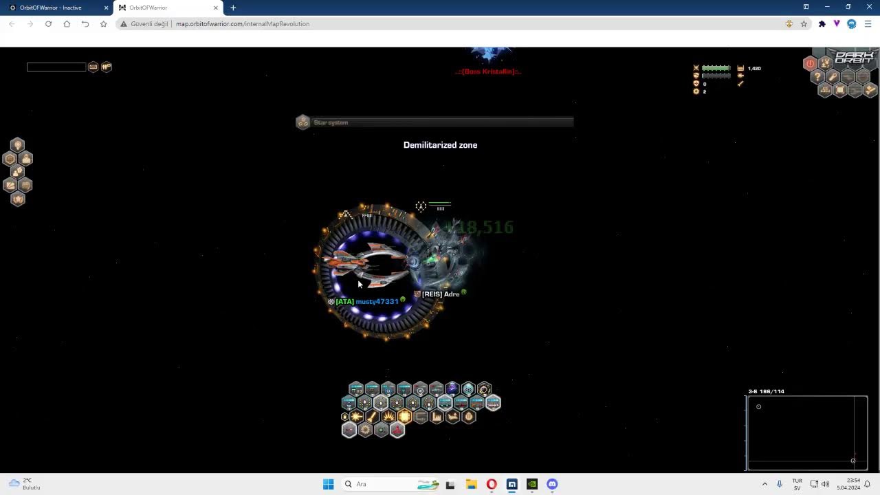Activate the honeycomb sphere shield icon
The height and width of the screenshot is (495, 880).
(468, 389)
